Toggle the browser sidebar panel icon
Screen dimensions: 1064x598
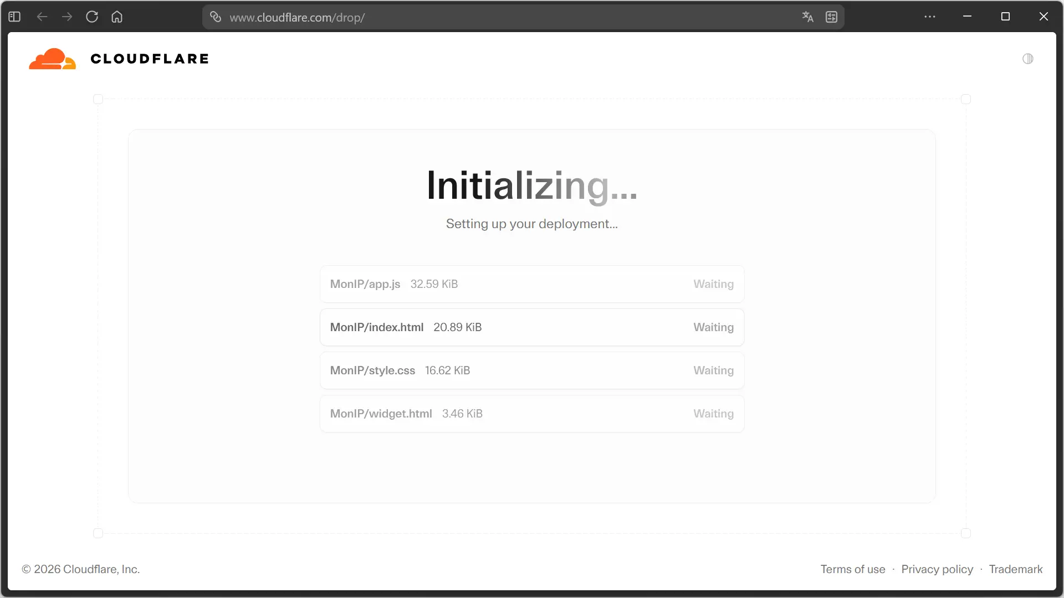(x=14, y=17)
